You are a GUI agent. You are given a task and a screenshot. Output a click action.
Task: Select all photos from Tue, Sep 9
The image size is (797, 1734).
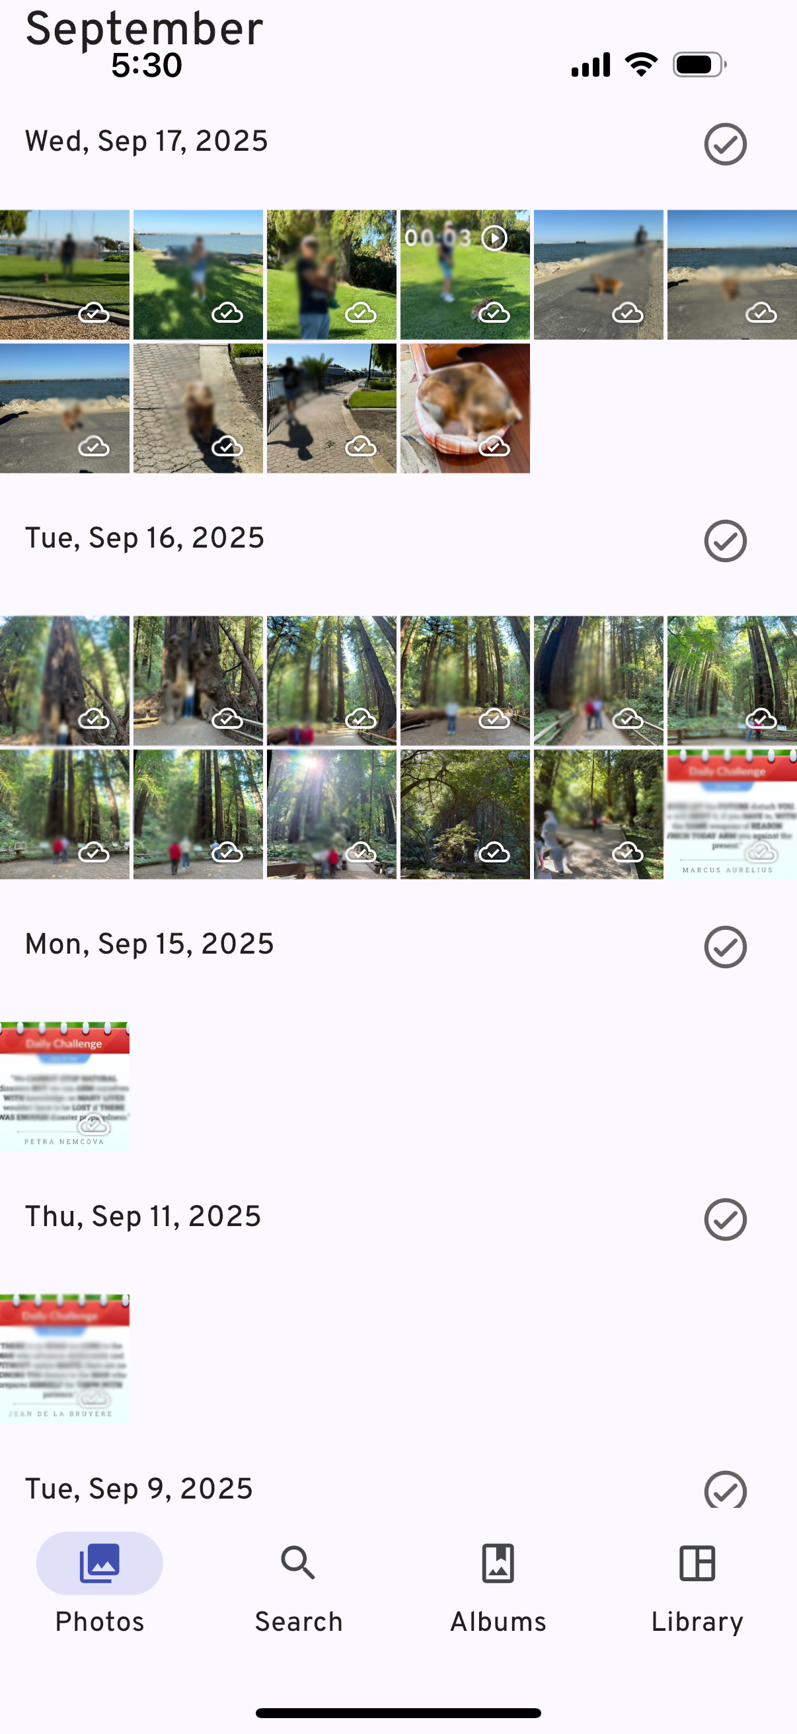(725, 1490)
